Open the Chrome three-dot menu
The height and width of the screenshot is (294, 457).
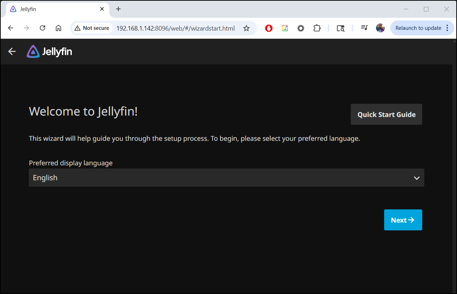[x=447, y=28]
